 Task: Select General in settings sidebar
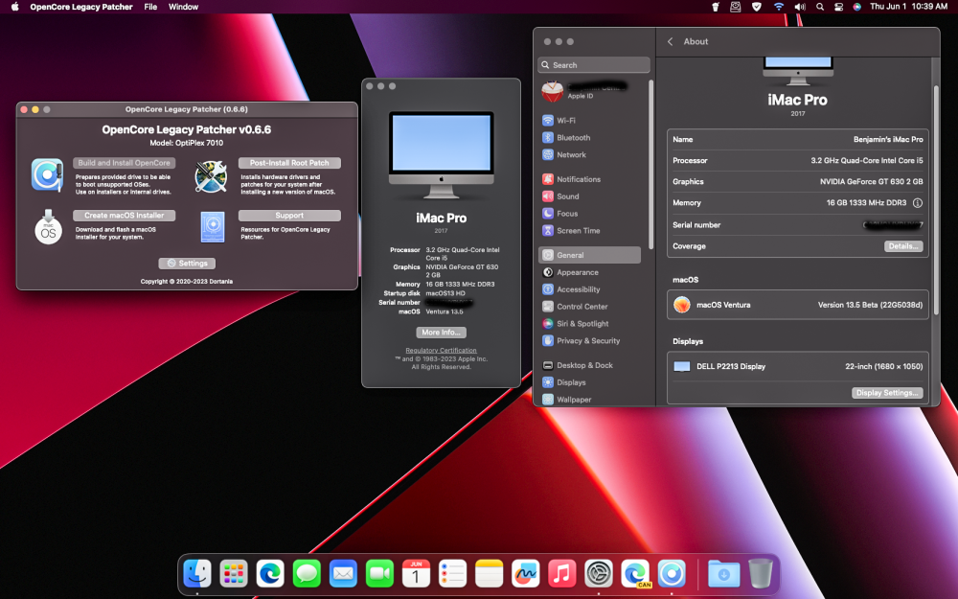(589, 255)
